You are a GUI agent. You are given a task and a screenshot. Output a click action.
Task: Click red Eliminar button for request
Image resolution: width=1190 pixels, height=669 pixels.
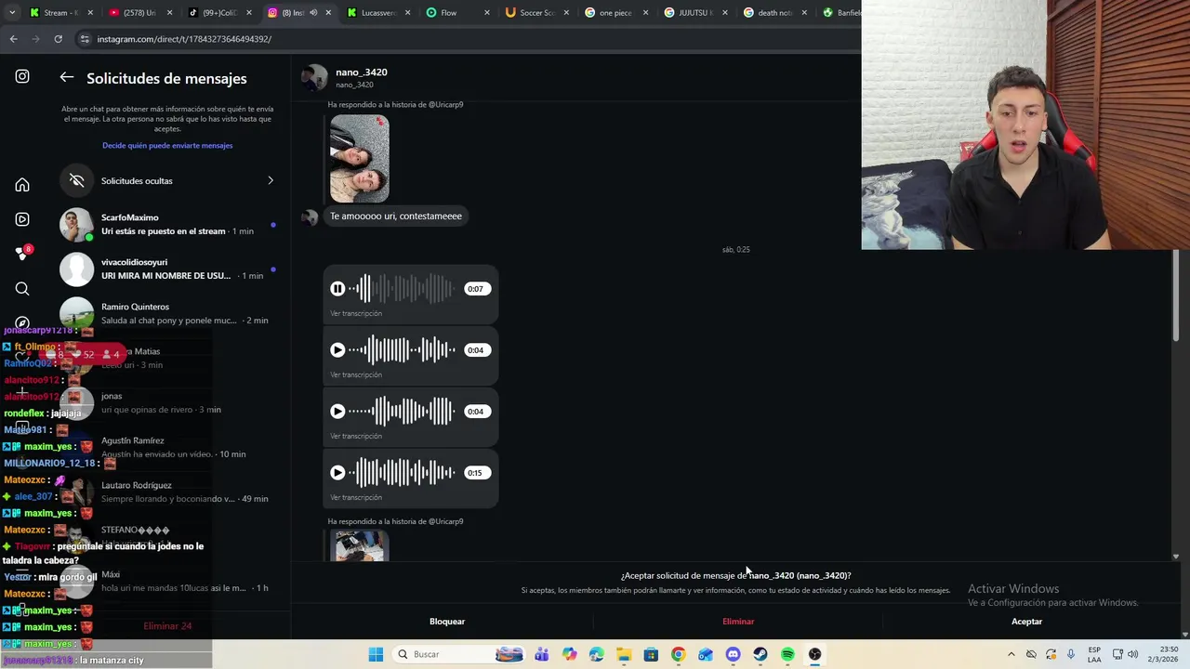click(738, 622)
